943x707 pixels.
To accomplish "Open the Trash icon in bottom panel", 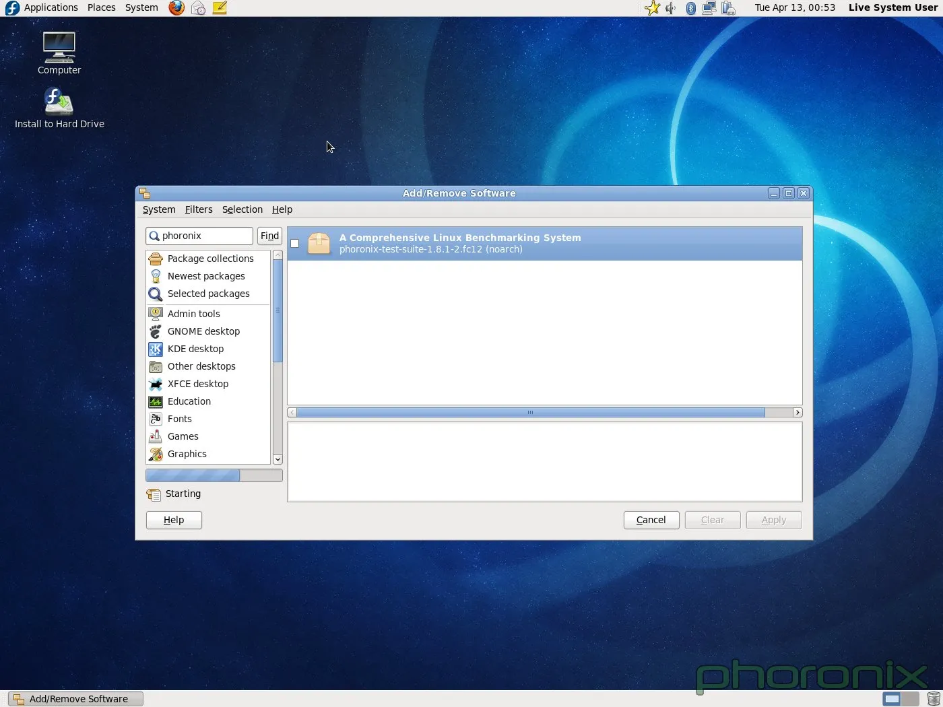I will [934, 699].
